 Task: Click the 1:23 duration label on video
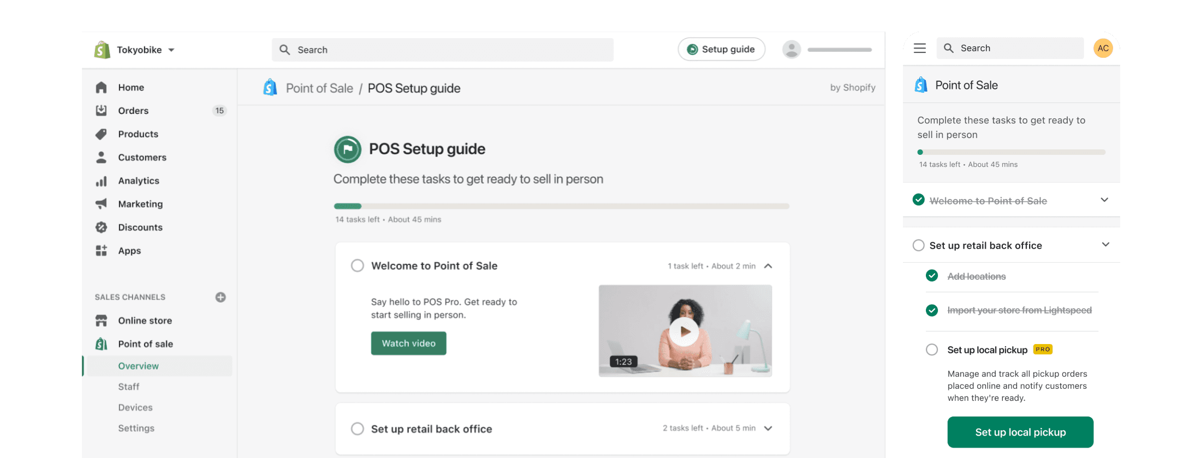tap(623, 361)
